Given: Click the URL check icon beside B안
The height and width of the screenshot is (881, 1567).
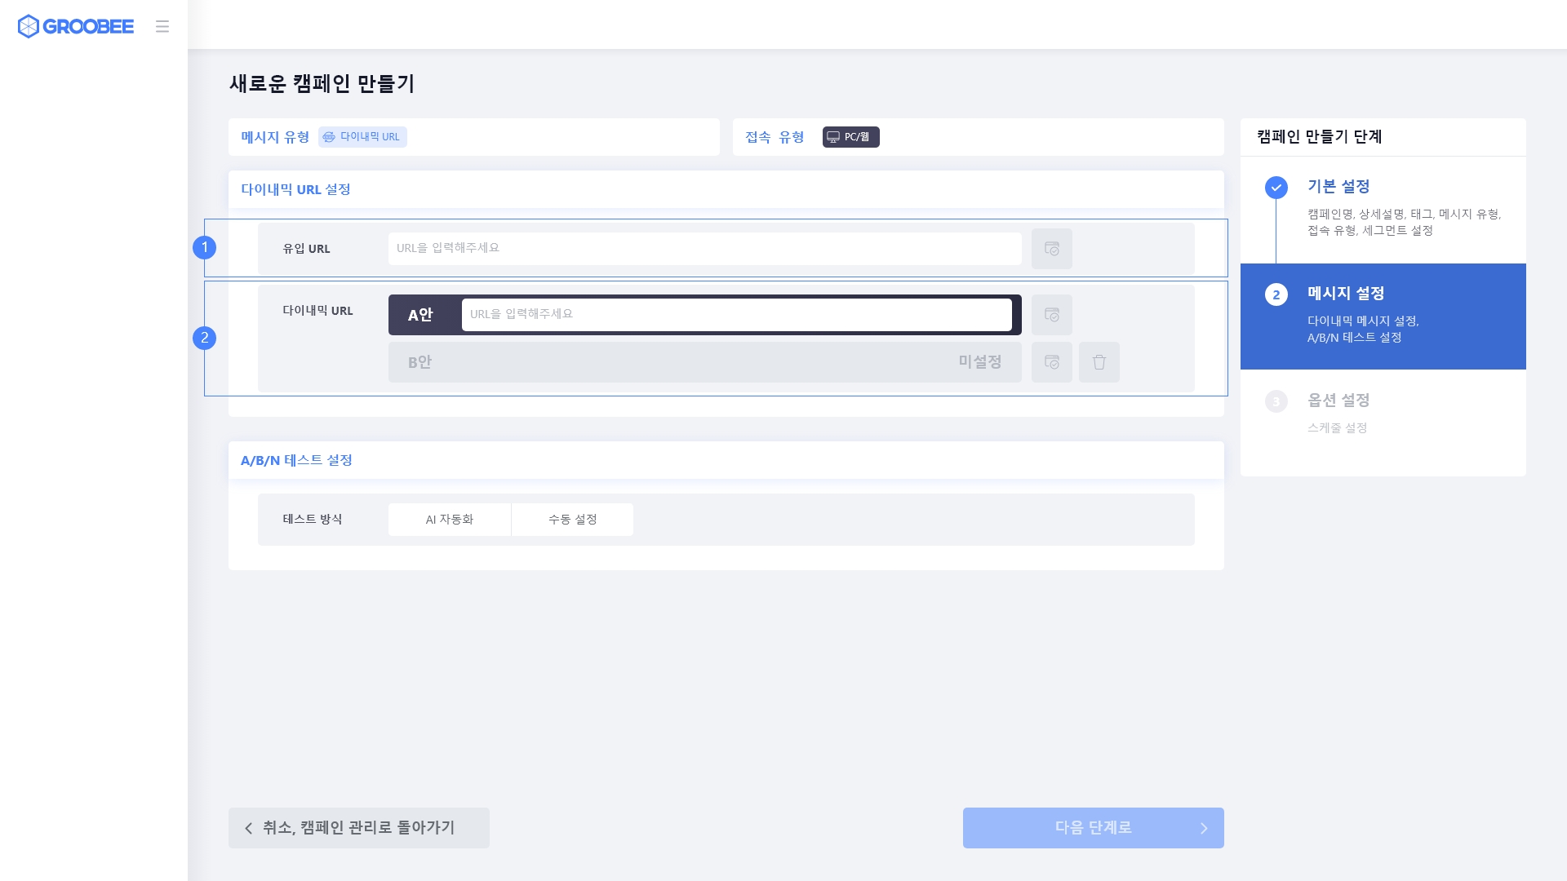Looking at the screenshot, I should click(x=1051, y=362).
